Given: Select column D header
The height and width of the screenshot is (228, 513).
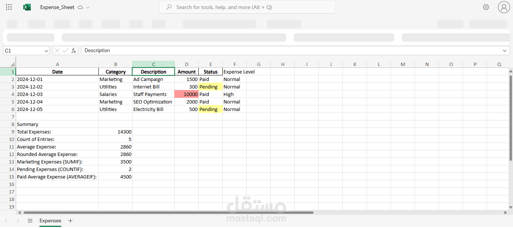Looking at the screenshot, I should point(187,64).
